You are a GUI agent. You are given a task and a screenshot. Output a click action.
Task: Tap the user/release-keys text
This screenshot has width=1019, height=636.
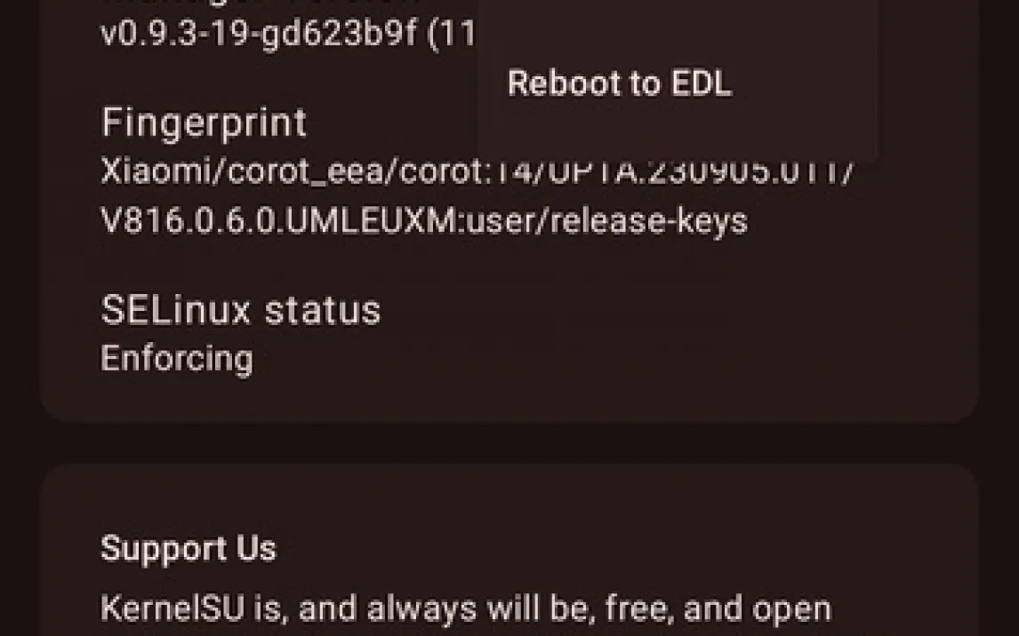tap(607, 221)
